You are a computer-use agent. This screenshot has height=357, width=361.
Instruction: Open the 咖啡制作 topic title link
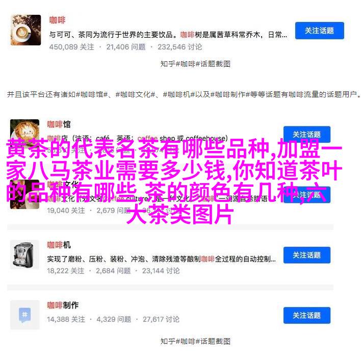(x=63, y=305)
